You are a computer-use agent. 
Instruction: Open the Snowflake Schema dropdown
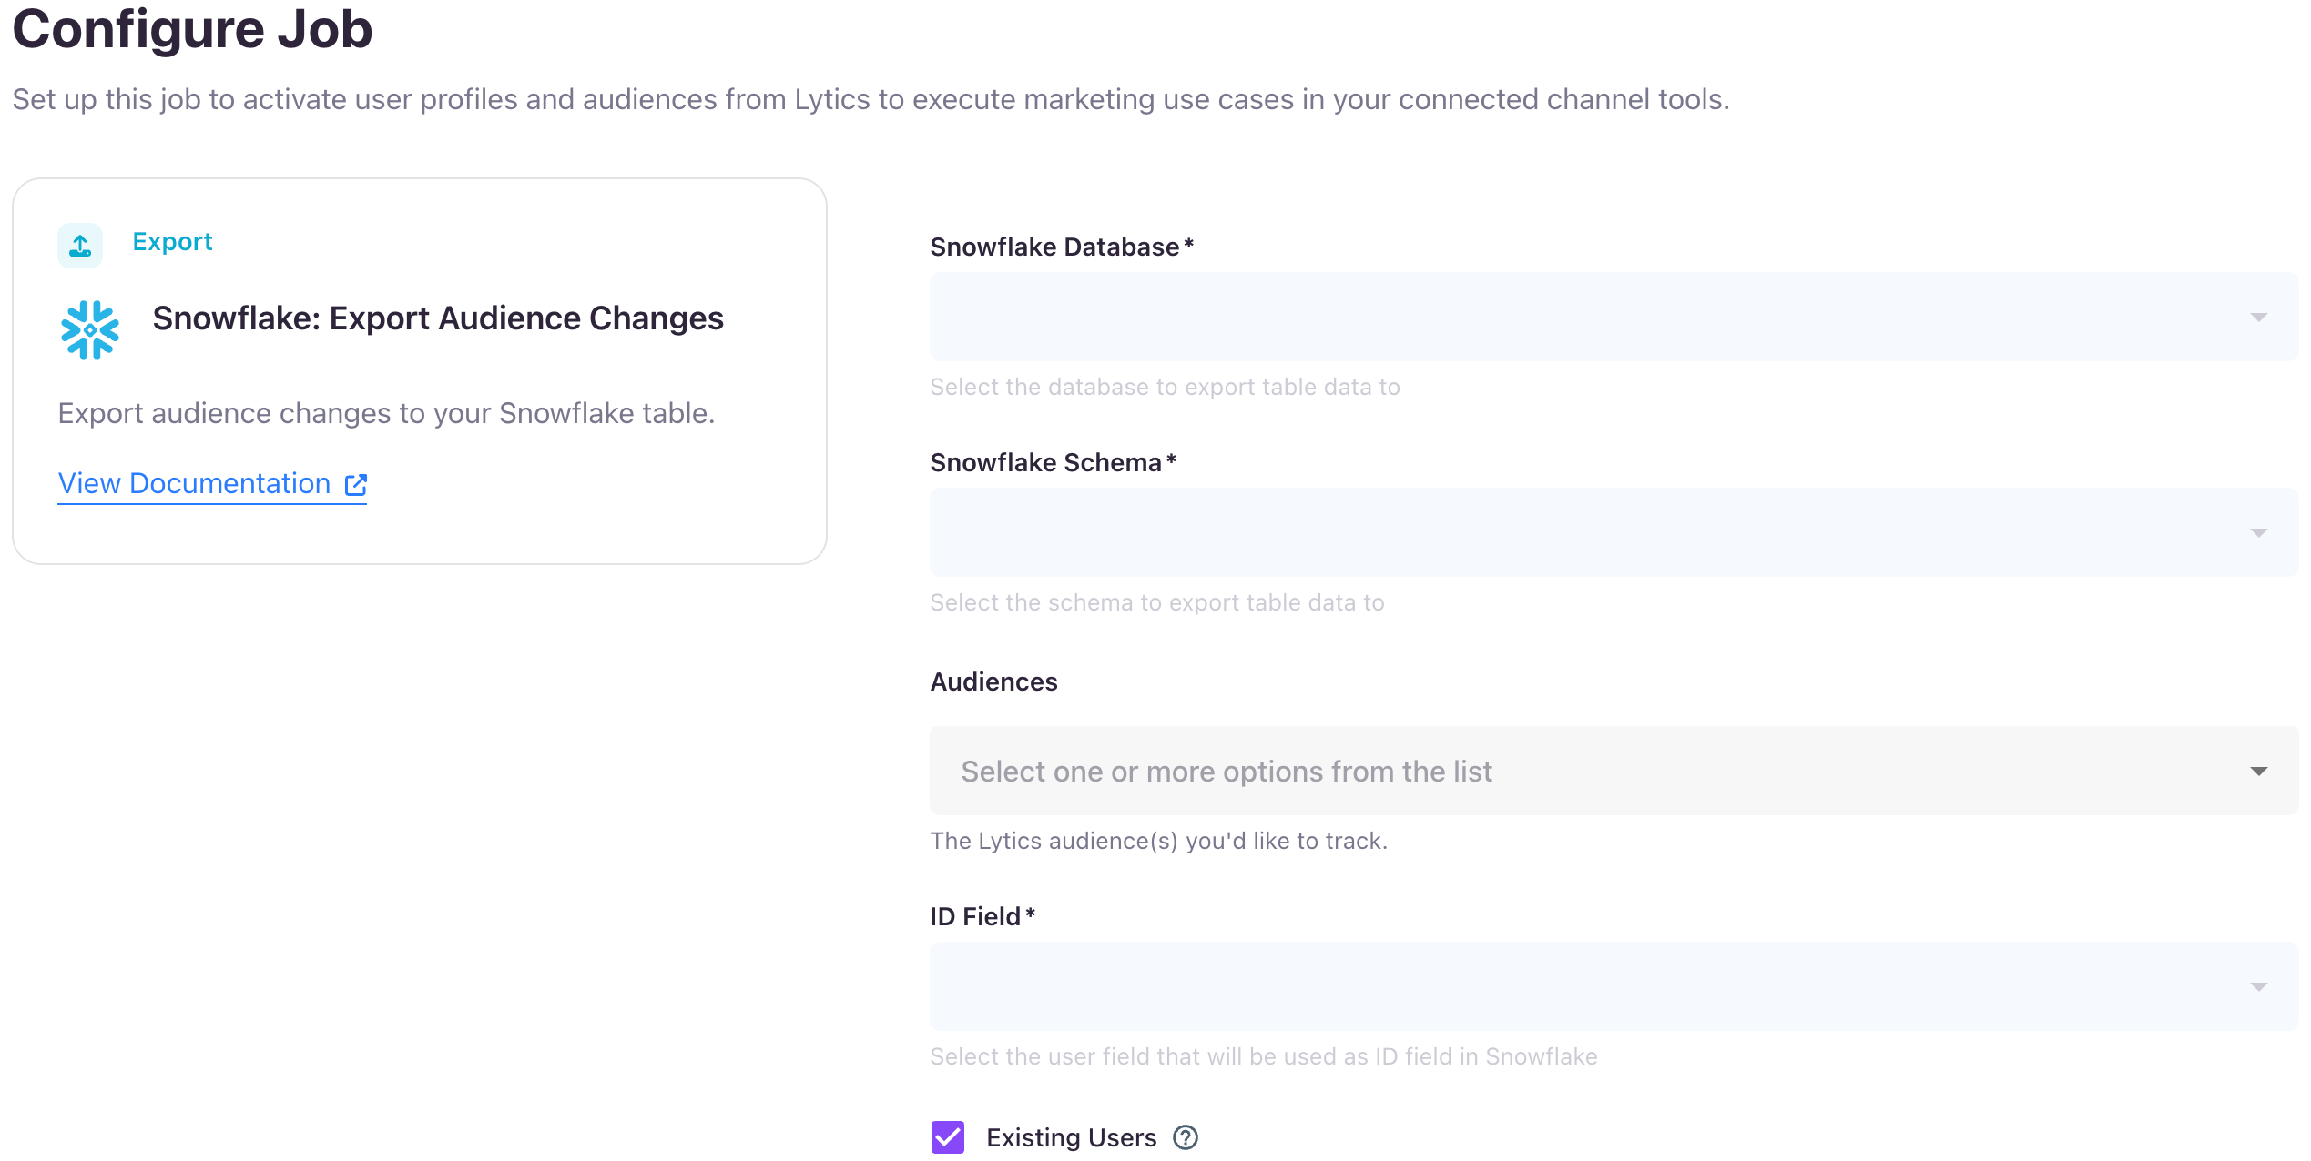1614,532
